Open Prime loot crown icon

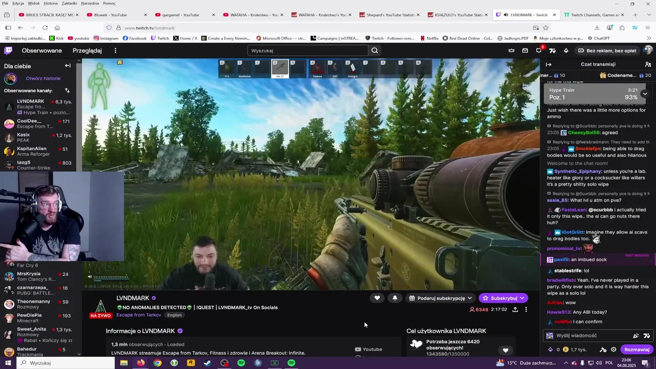[511, 50]
